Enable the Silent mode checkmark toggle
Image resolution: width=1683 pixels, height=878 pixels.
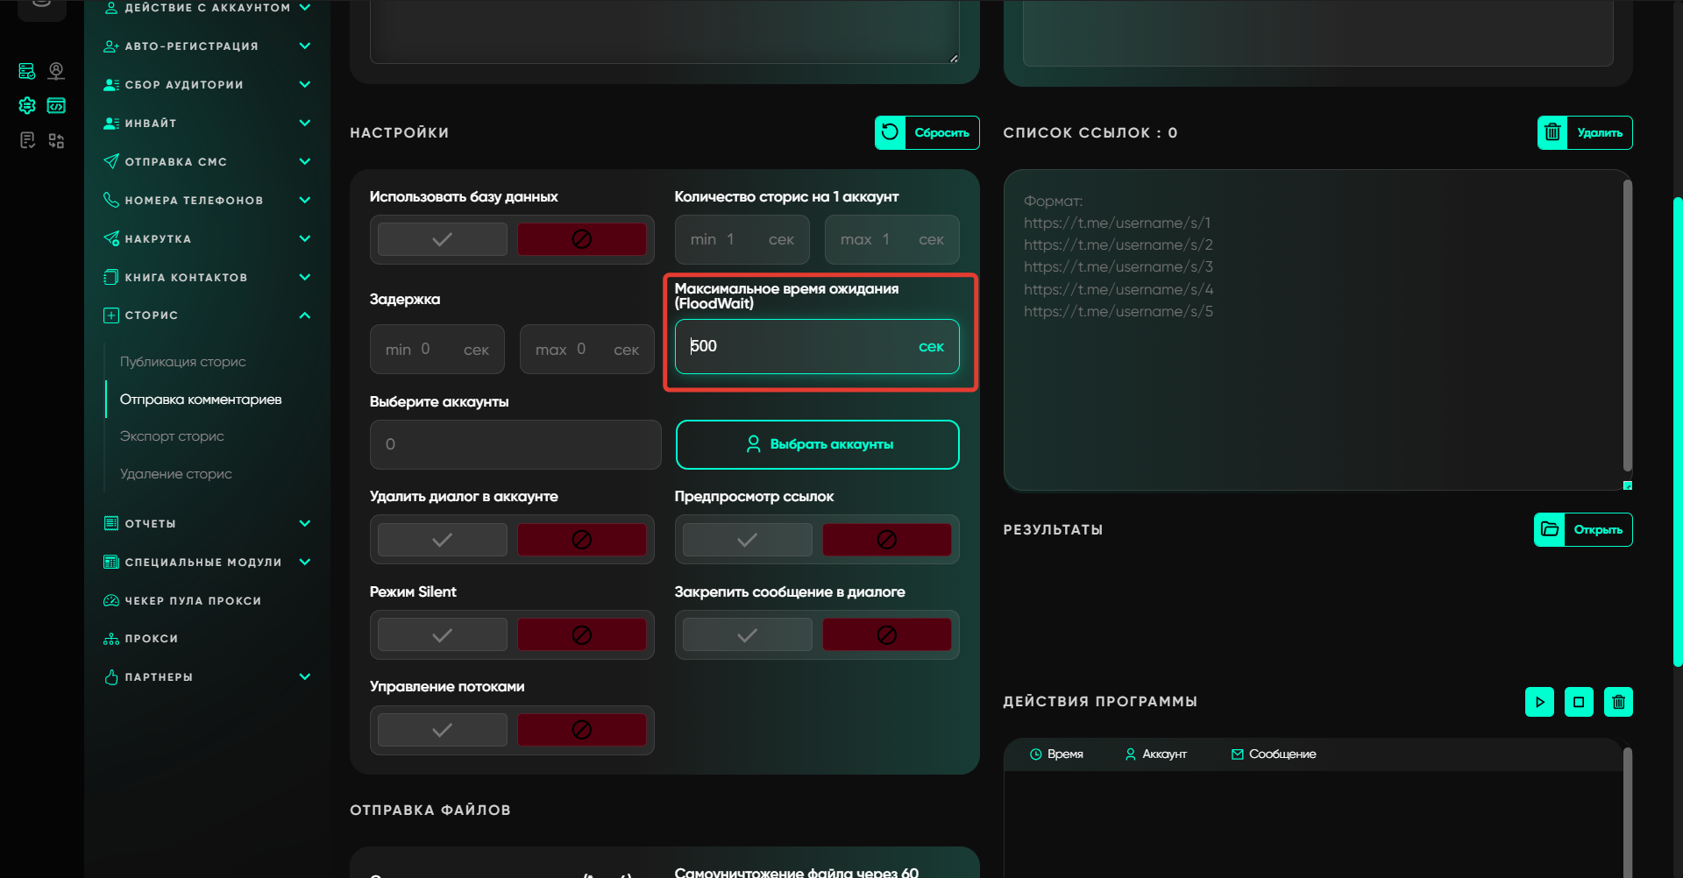443,635
